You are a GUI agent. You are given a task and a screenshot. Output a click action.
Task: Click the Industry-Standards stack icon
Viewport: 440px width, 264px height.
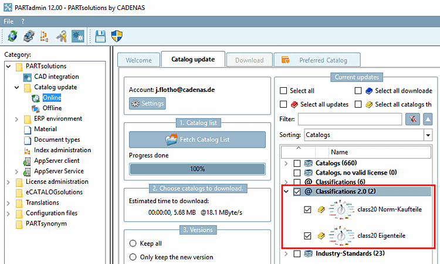(x=309, y=253)
